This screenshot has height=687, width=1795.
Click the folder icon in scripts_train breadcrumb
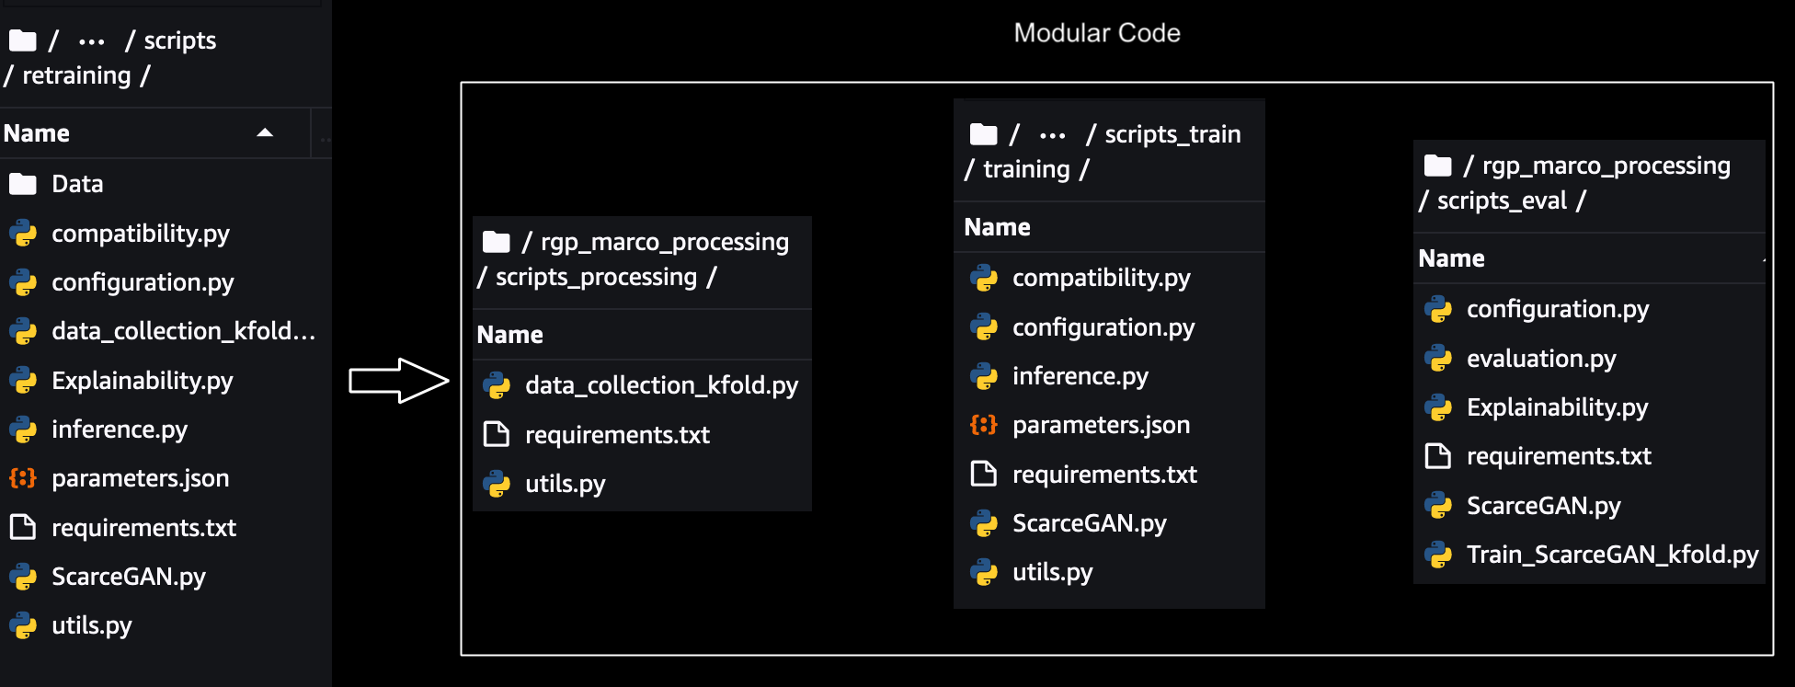[x=983, y=134]
